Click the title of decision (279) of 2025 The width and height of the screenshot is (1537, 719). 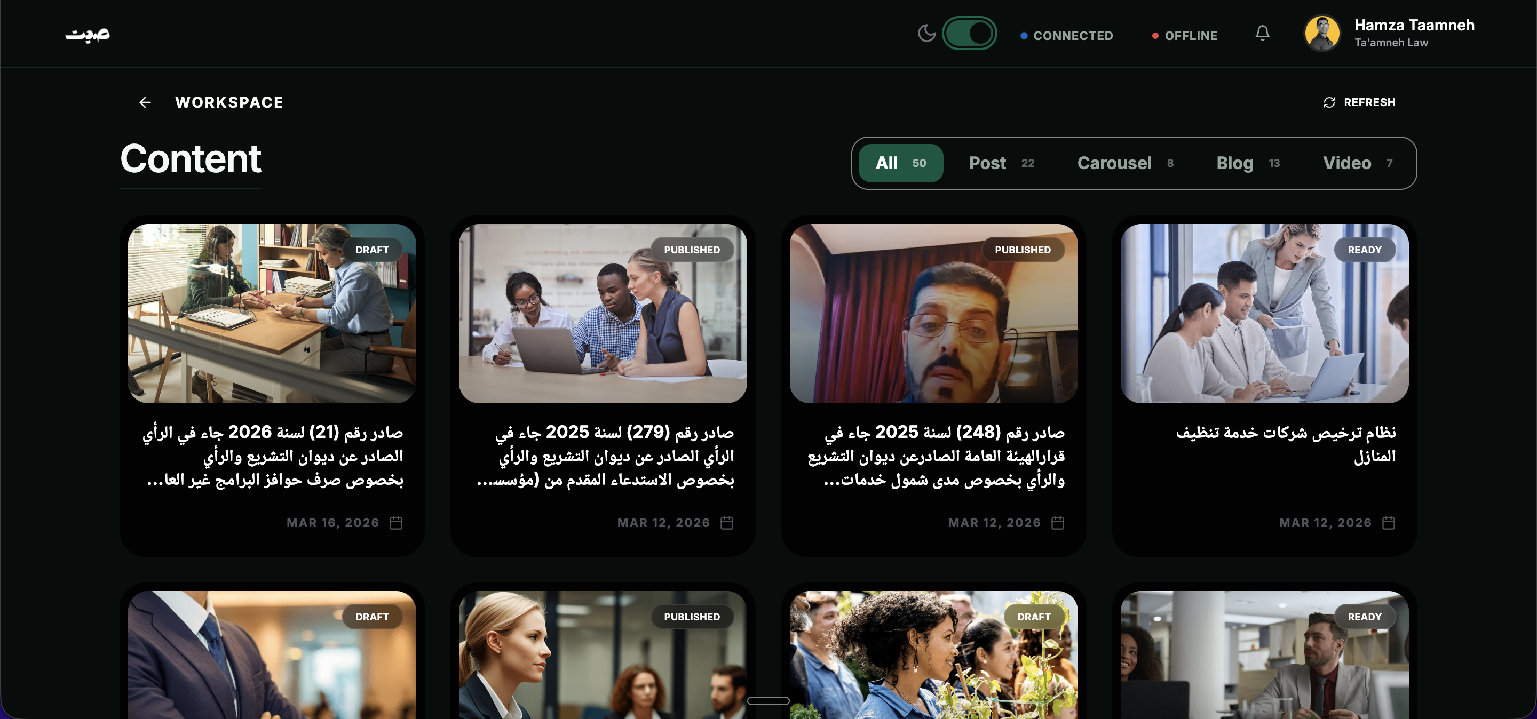point(605,456)
